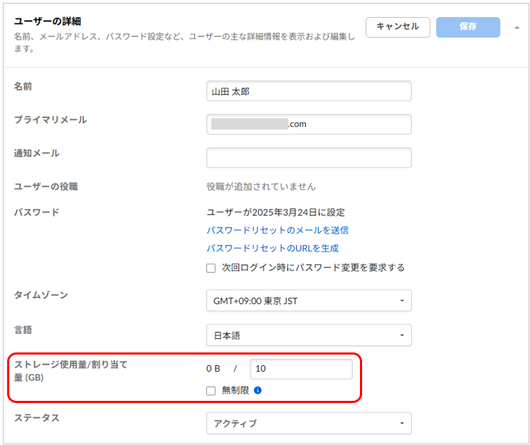Expand the ステータス dropdown showing アクティブ

(308, 423)
